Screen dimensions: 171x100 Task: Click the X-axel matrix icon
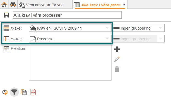tap(6, 28)
